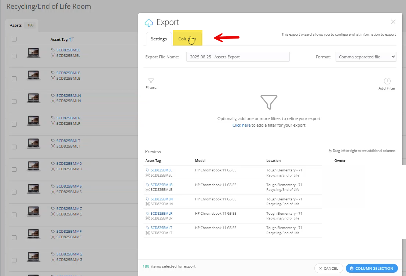Select the Settings tab
The height and width of the screenshot is (276, 406).
pos(158,38)
